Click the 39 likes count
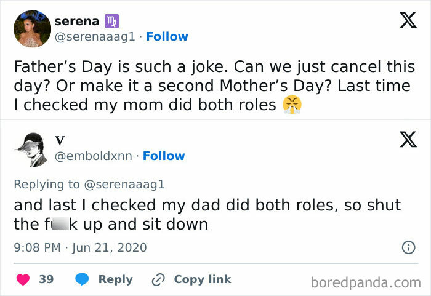This screenshot has height=296, width=431. 46,279
